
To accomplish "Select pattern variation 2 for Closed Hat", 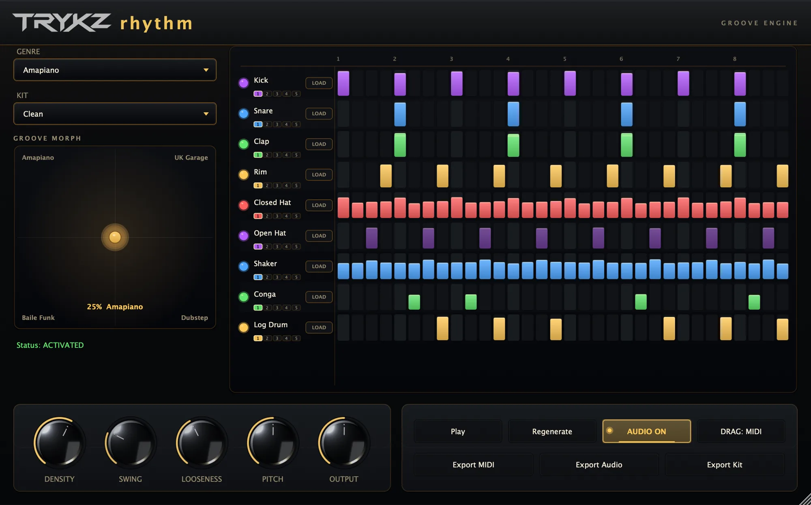I will tap(267, 216).
